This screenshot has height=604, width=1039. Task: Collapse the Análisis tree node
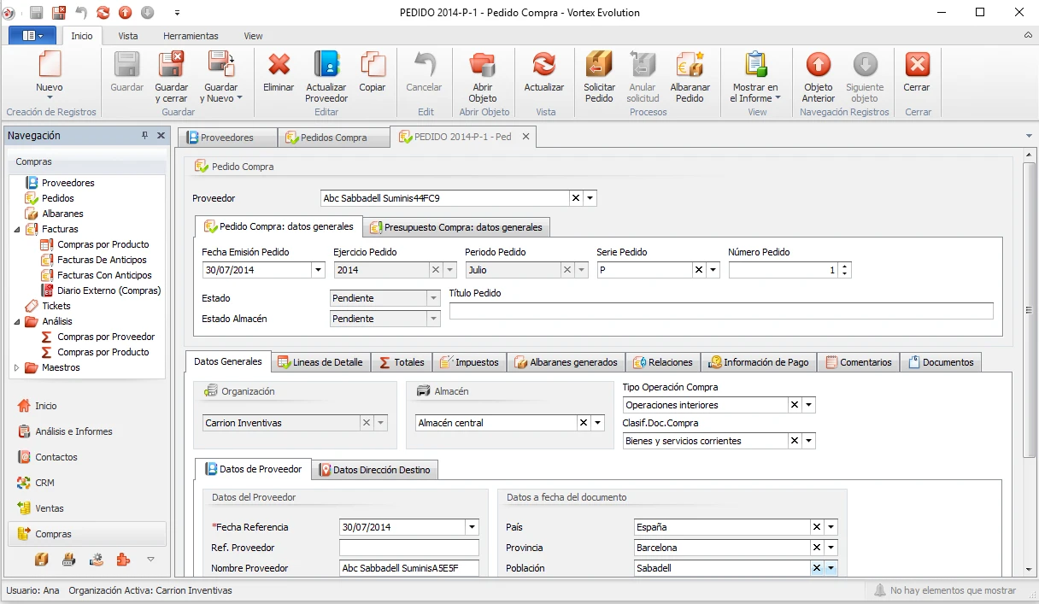pos(18,321)
